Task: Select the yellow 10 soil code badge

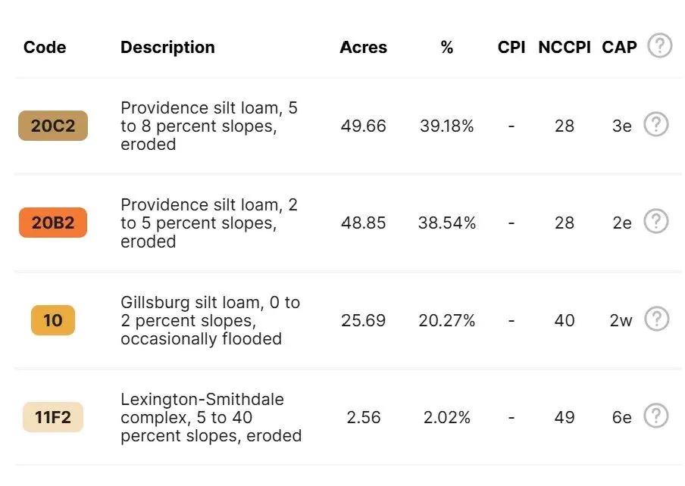Action: pos(53,320)
